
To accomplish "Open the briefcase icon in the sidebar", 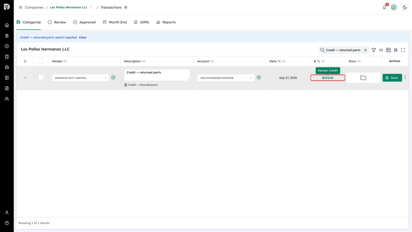I will [x=7, y=67].
